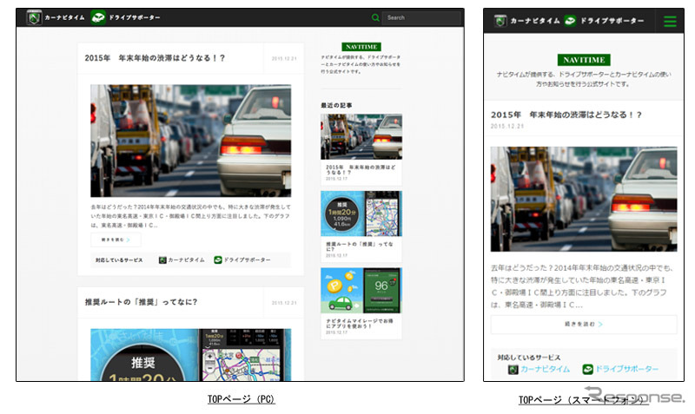Click into the Search text field
Viewport: 695px width, 414px height.
(420, 17)
